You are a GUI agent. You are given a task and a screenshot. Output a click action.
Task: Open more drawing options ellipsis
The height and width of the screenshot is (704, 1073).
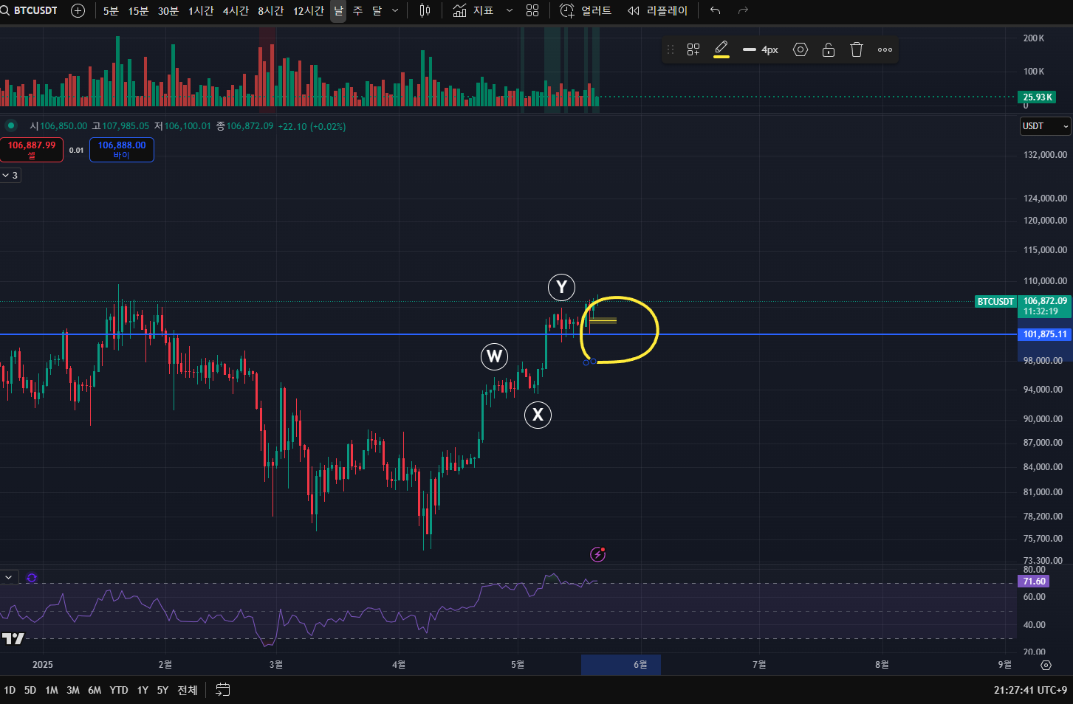(x=885, y=49)
